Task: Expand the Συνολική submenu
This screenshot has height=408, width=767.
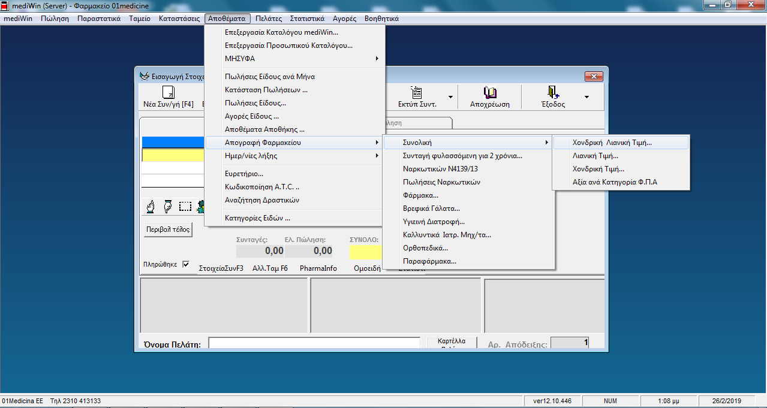Action: (x=468, y=143)
